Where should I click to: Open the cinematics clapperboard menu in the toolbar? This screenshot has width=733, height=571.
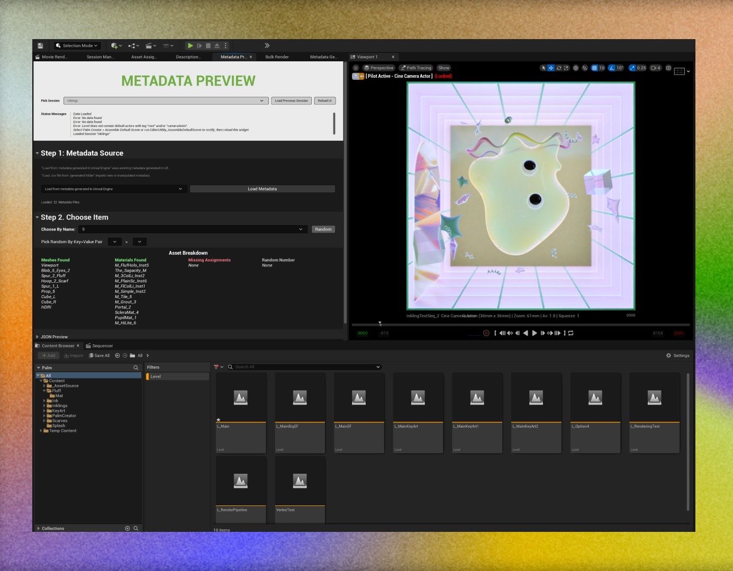(150, 46)
